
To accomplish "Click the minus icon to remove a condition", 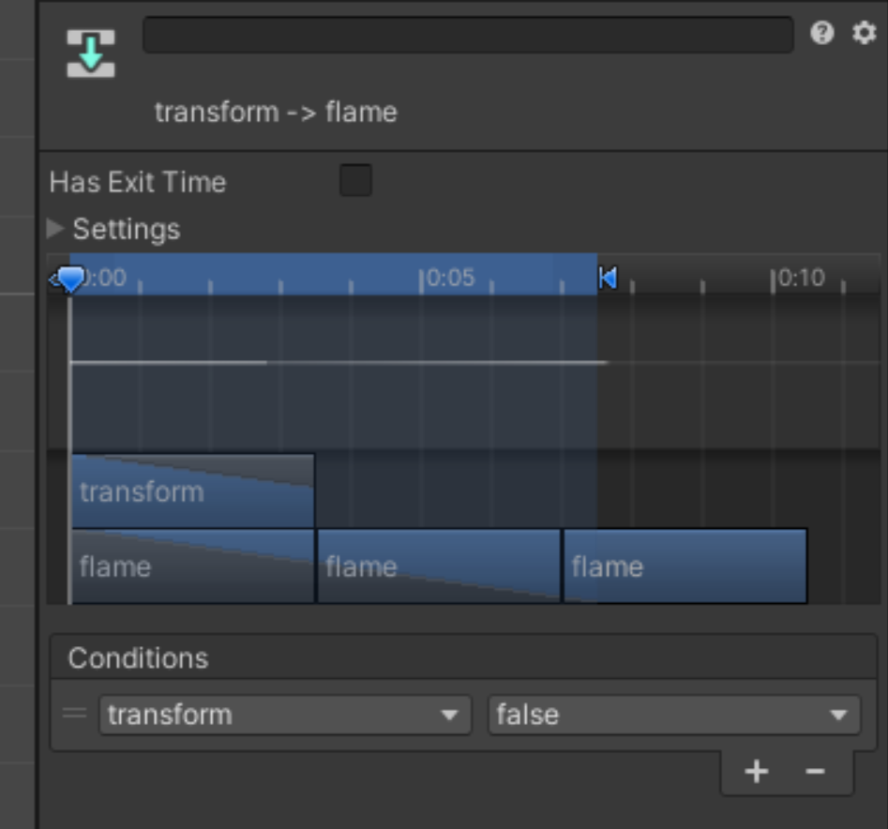I will (815, 771).
